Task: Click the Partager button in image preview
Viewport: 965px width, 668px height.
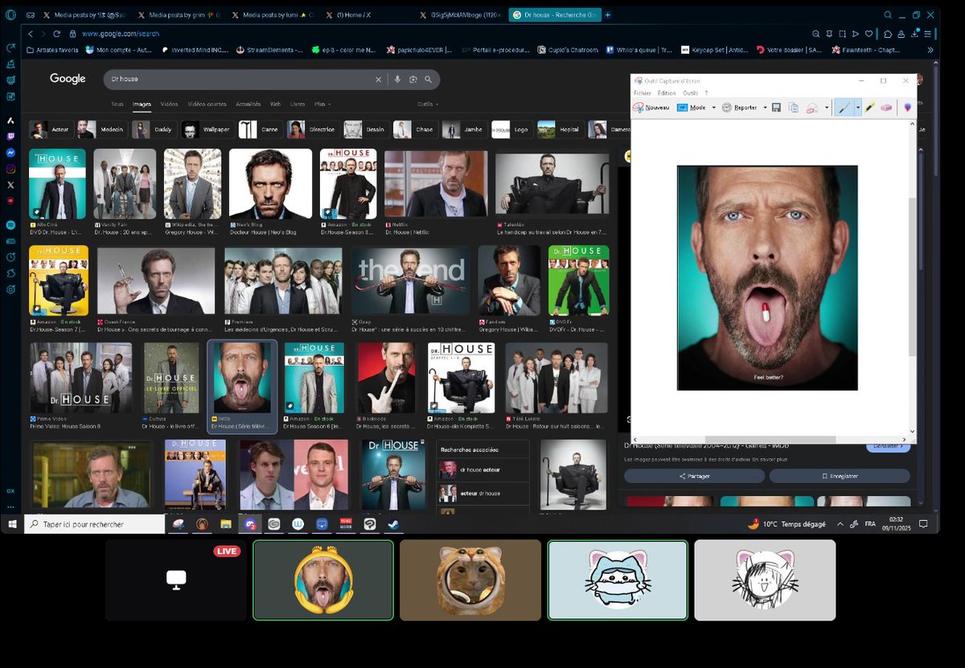Action: 694,476
